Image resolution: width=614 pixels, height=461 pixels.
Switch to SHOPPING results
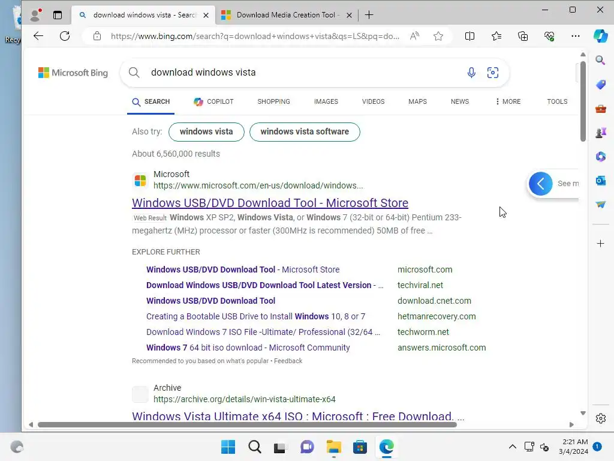coord(273,101)
